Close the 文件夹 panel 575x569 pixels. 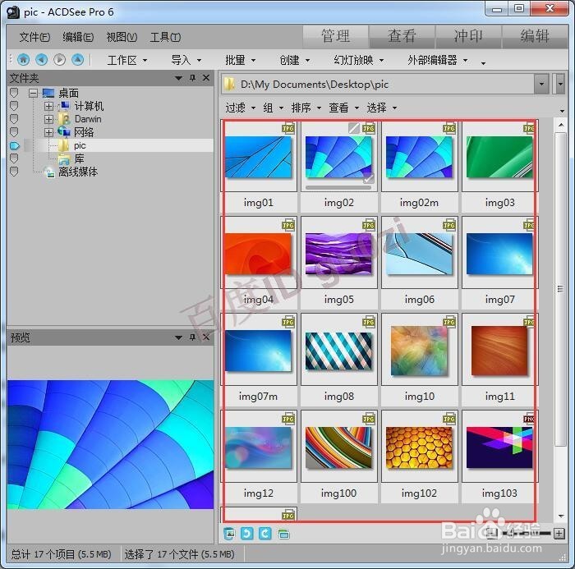tap(206, 78)
